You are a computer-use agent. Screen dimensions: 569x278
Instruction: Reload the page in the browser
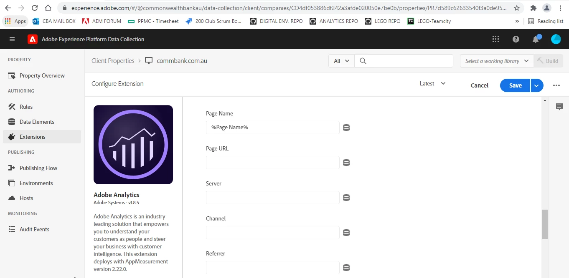pos(35,8)
